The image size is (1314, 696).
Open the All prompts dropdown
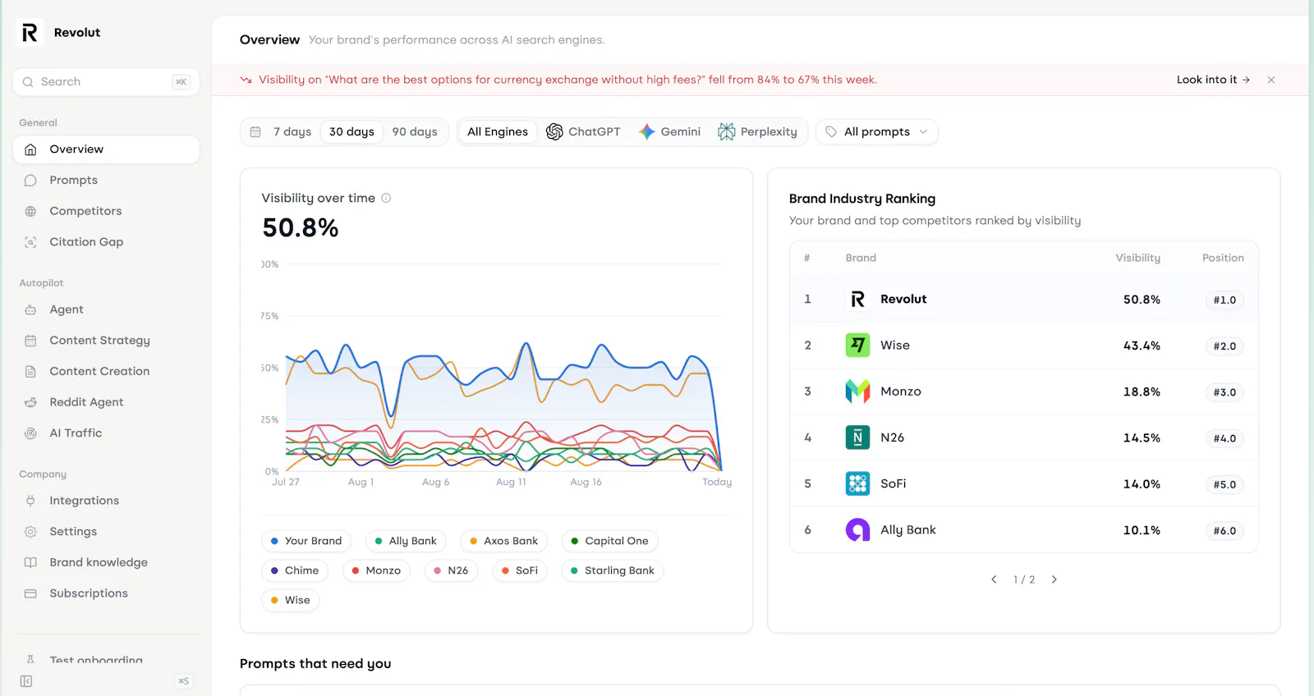876,132
